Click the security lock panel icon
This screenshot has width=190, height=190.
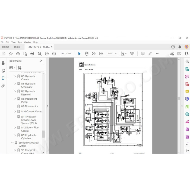[3, 63]
